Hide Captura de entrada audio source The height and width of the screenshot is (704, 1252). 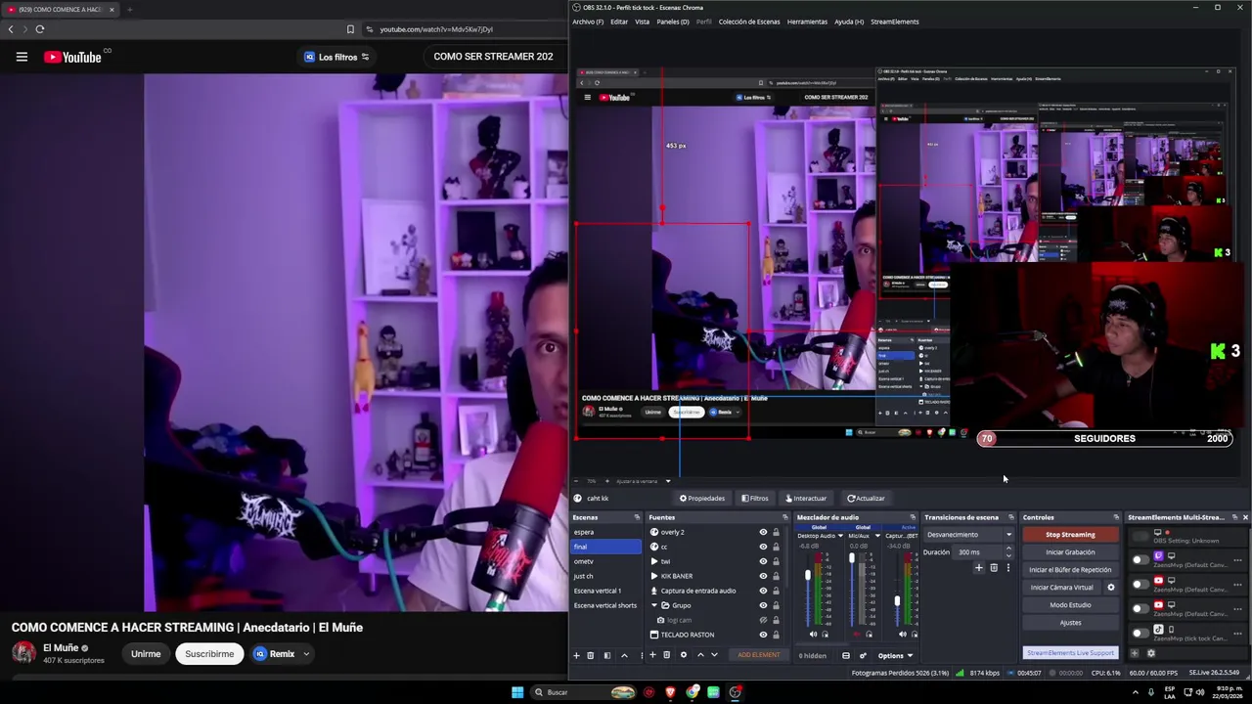tap(763, 591)
